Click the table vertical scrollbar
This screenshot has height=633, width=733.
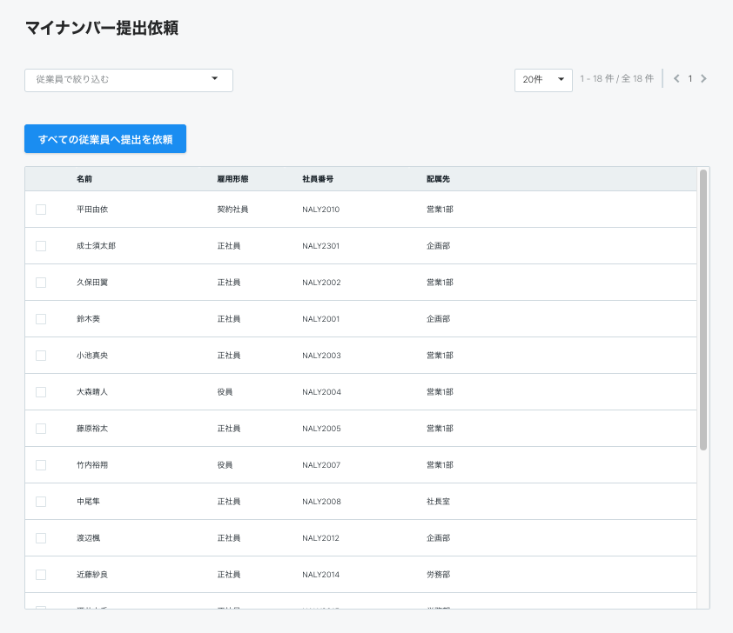703,310
